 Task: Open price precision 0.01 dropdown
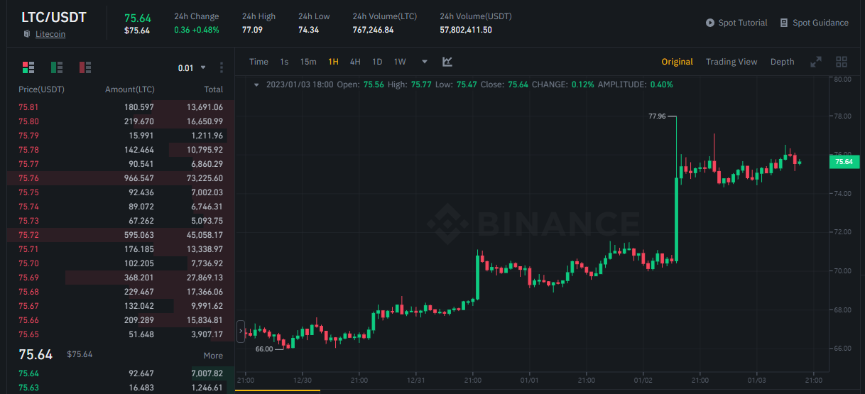(192, 68)
